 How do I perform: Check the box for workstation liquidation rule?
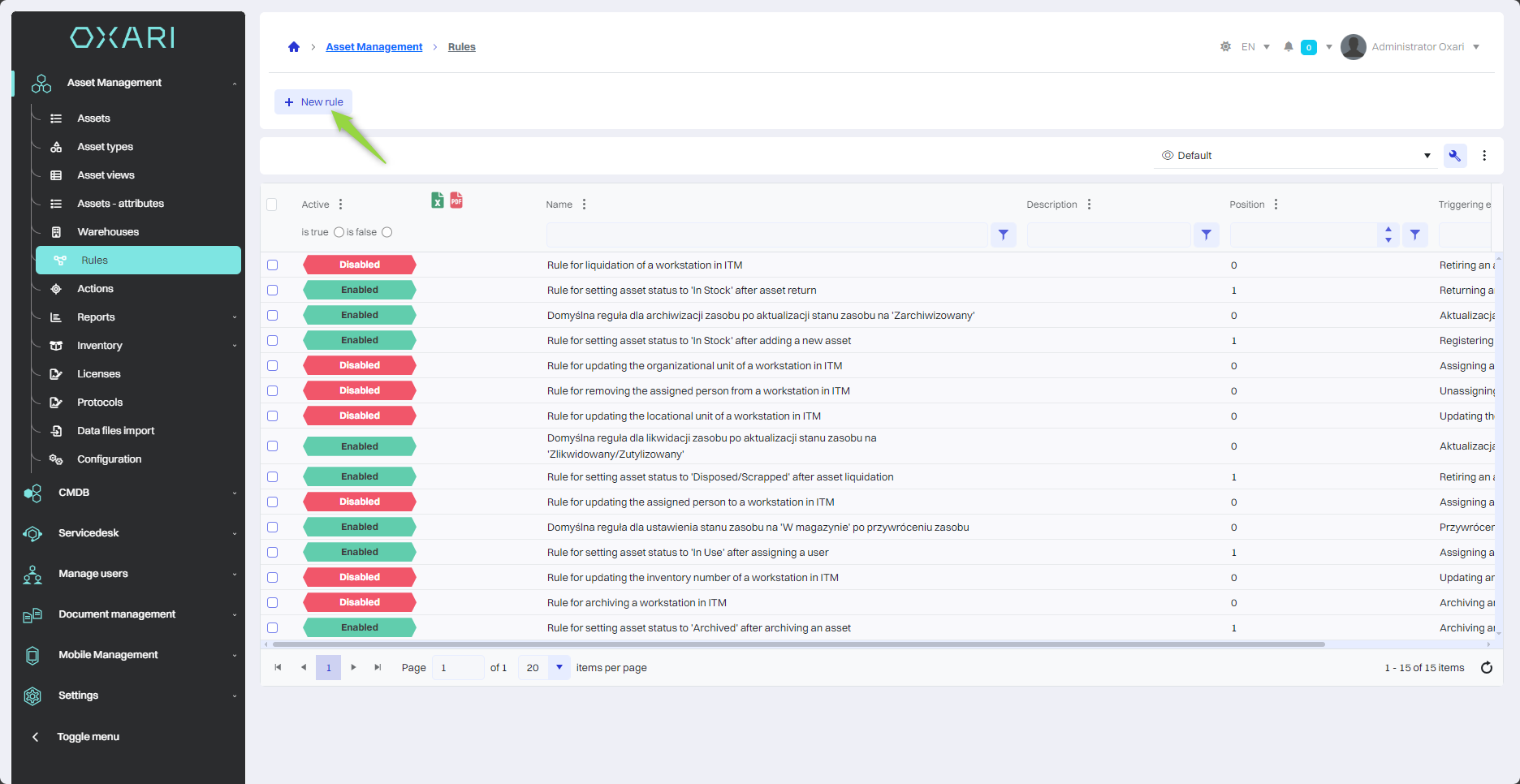pyautogui.click(x=273, y=265)
